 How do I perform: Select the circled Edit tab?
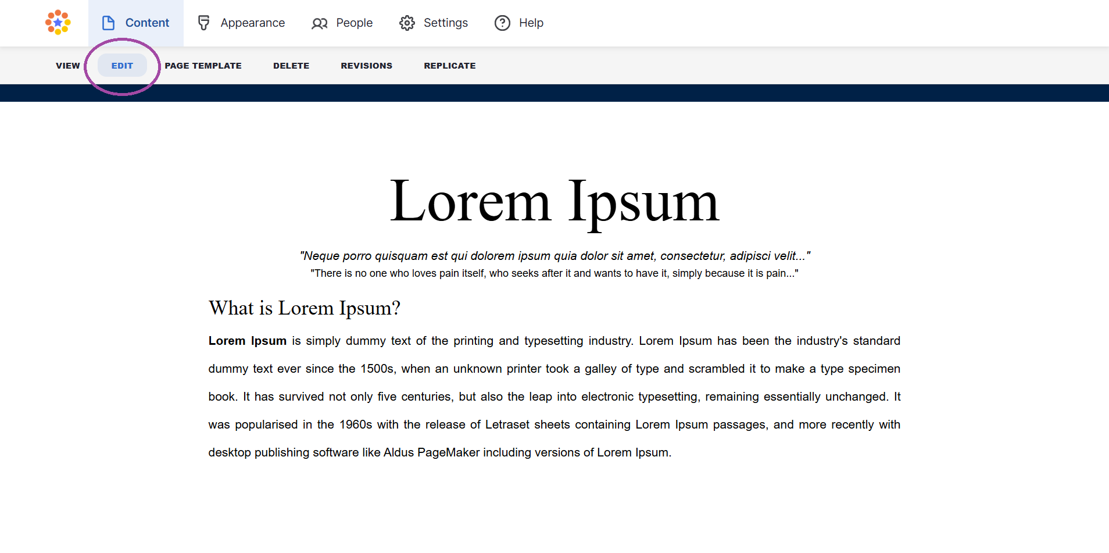(x=121, y=65)
